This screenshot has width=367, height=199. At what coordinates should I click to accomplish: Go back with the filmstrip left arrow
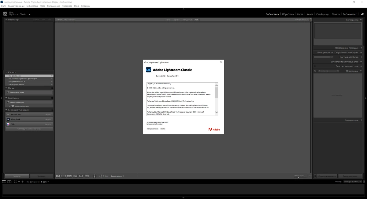pos(19,182)
